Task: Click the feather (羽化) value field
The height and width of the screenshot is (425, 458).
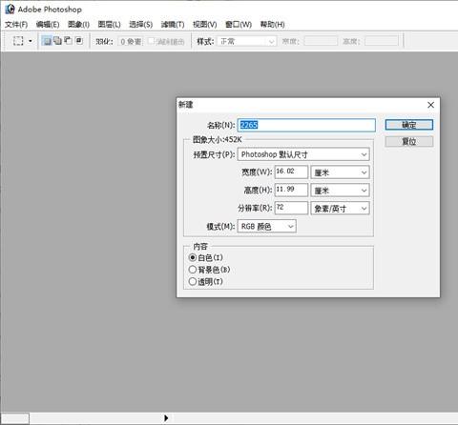Action: 131,41
